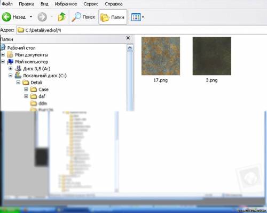Expand the Диск 3,5 (A:) node
Screen dimensions: 267x213
click(11, 69)
